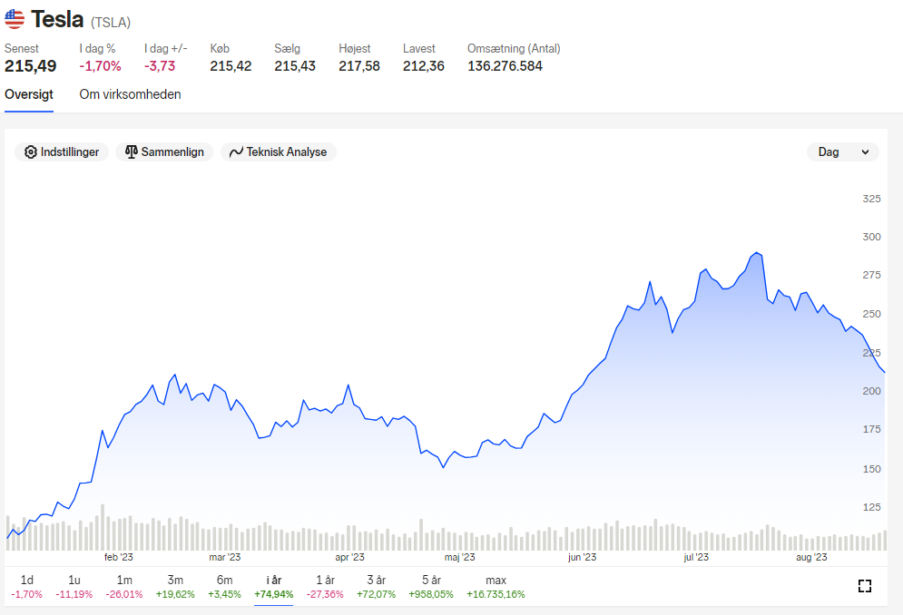Click the 275 price axis label

coord(871,275)
